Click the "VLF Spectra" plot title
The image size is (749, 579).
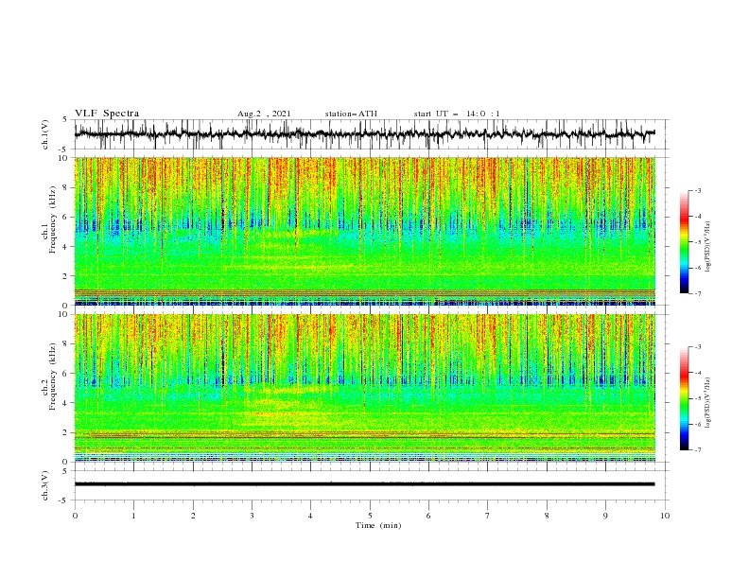click(107, 114)
